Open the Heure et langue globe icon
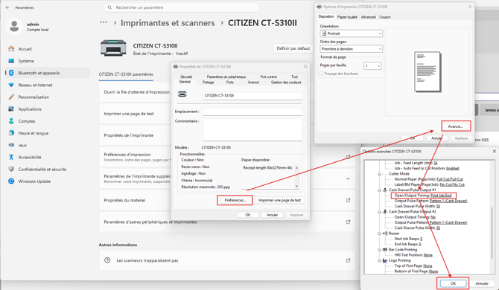The image size is (499, 290). coord(11,133)
